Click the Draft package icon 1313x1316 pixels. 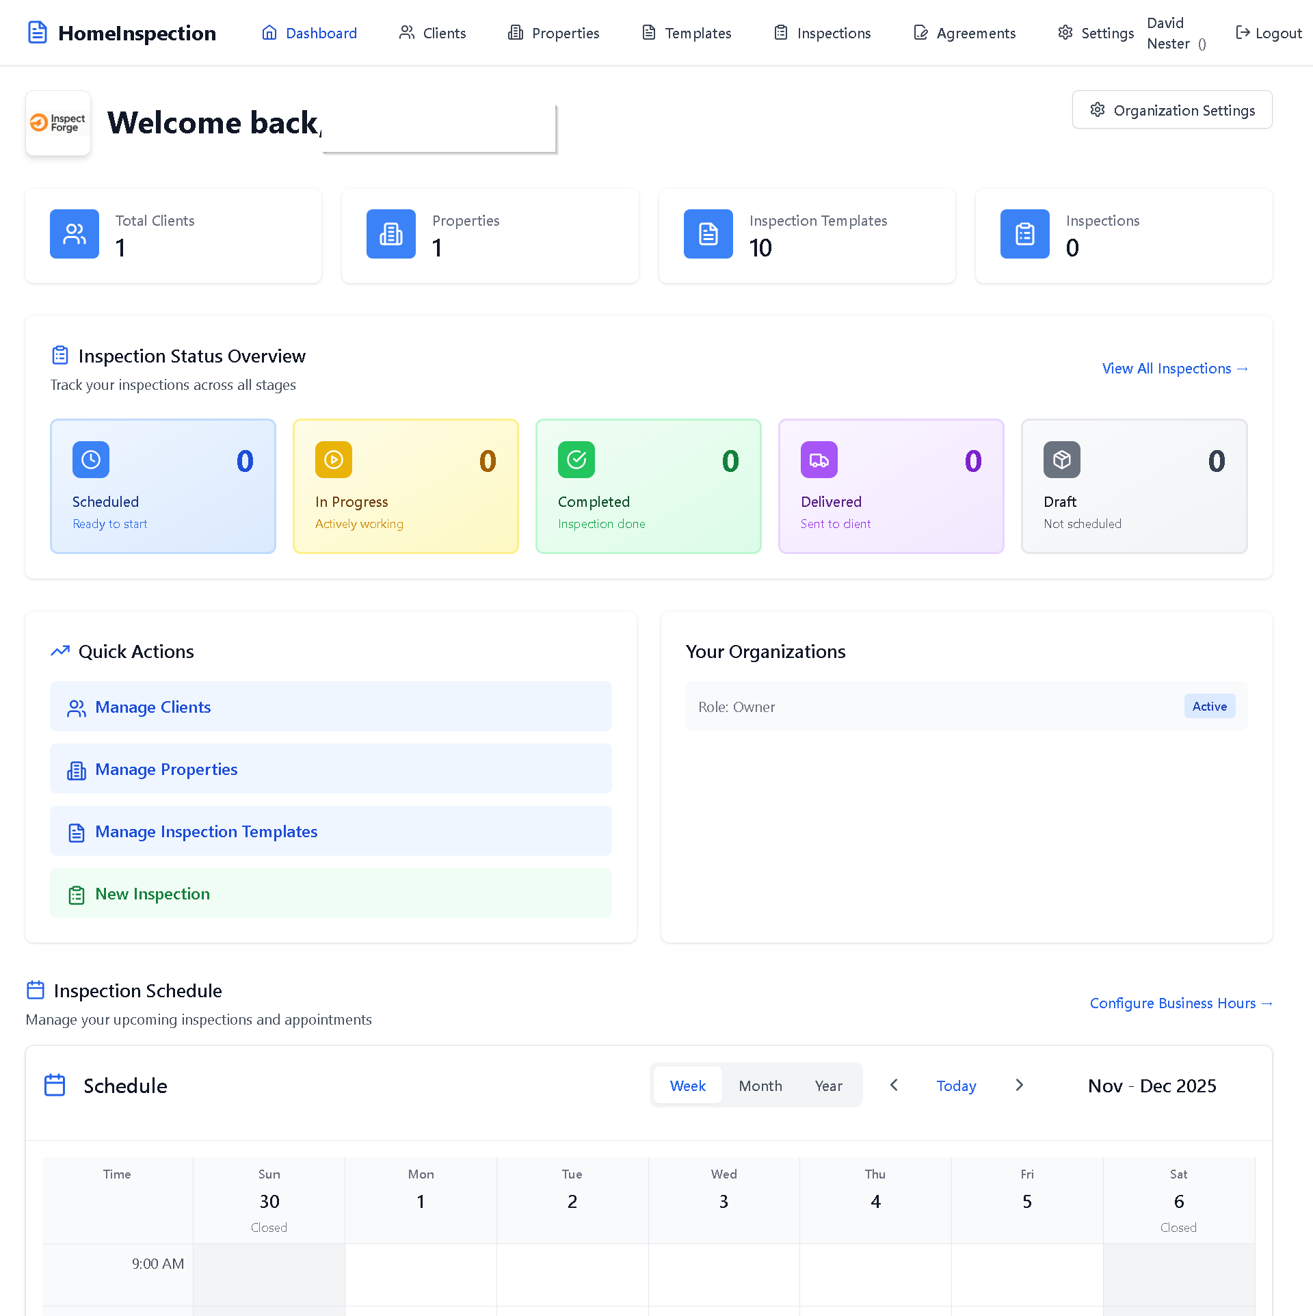click(x=1061, y=460)
